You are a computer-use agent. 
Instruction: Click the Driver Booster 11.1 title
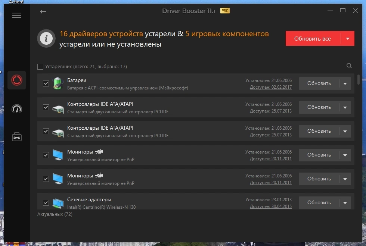[189, 11]
